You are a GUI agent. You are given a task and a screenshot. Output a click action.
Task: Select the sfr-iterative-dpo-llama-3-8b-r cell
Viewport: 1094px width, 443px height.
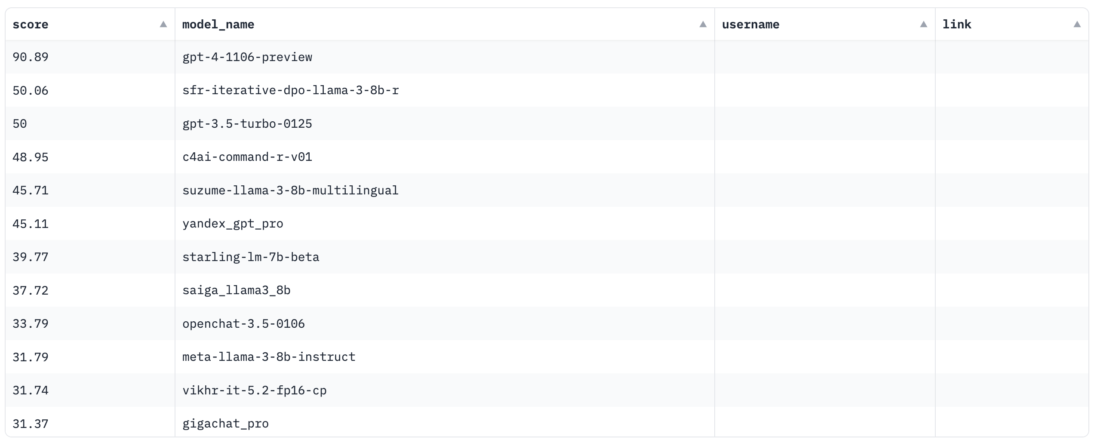tap(291, 90)
